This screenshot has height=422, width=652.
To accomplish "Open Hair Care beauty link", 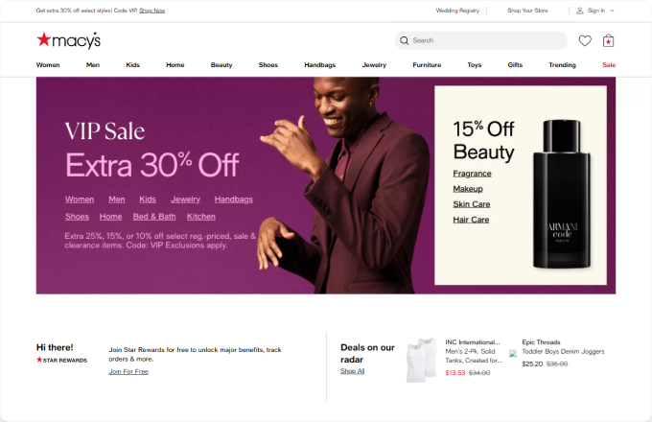I will tap(471, 220).
